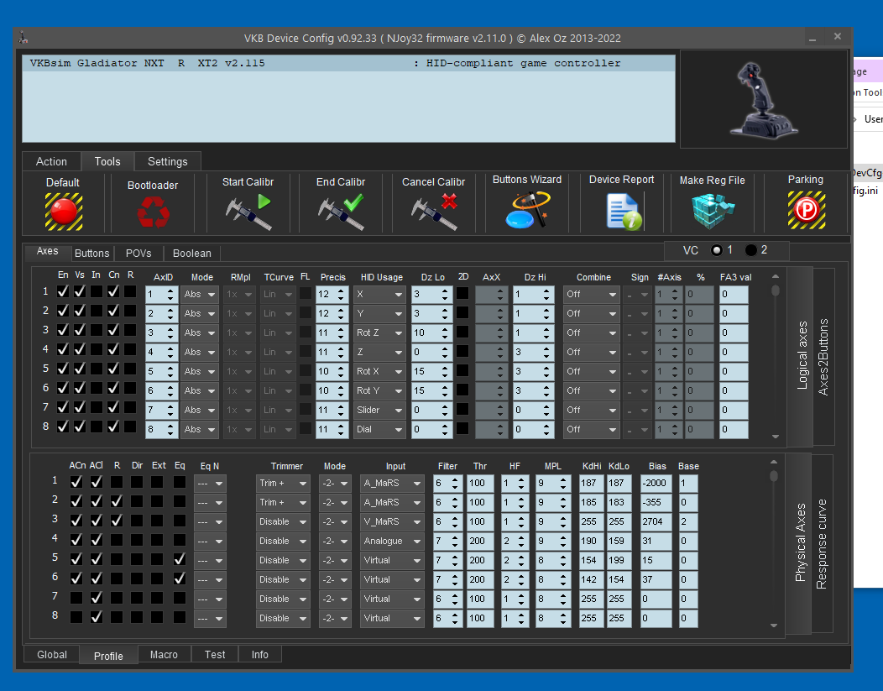Open the Bootloader recycle icon

[x=153, y=213]
